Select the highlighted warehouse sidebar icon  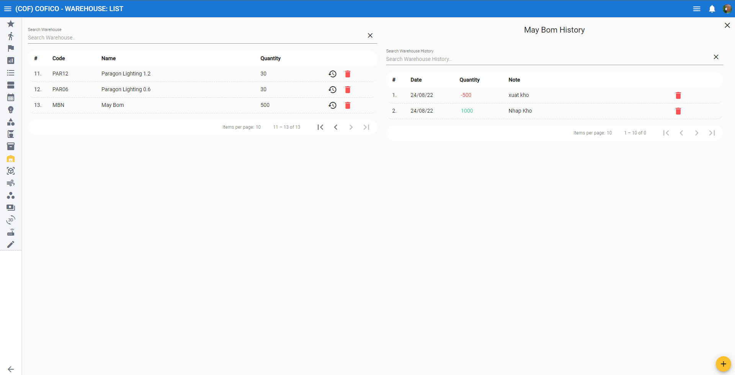click(11, 159)
